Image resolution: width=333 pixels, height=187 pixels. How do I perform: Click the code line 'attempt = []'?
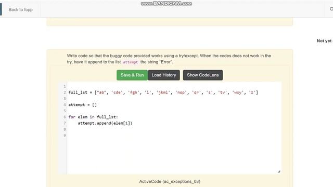point(82,105)
